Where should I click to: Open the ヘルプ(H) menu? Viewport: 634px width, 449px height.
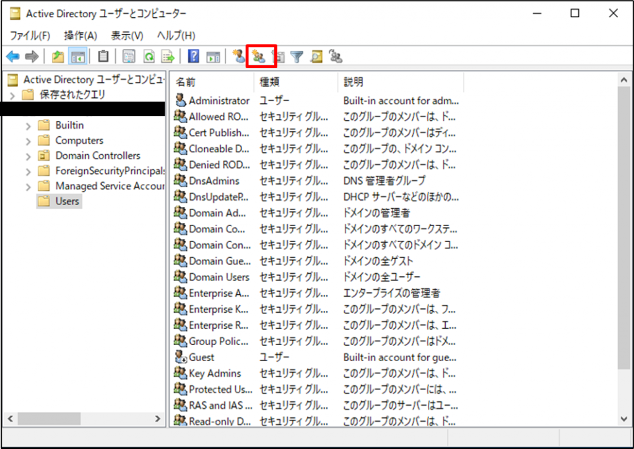[x=176, y=35]
